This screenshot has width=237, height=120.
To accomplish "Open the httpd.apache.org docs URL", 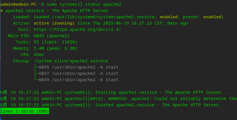I will 77,29.
